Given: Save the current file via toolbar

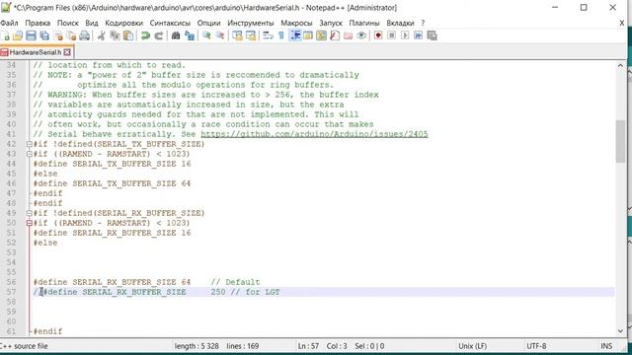Looking at the screenshot, I should [x=31, y=35].
